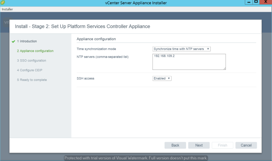Select step 3 SSO configuration
272x161 pixels.
[31, 61]
